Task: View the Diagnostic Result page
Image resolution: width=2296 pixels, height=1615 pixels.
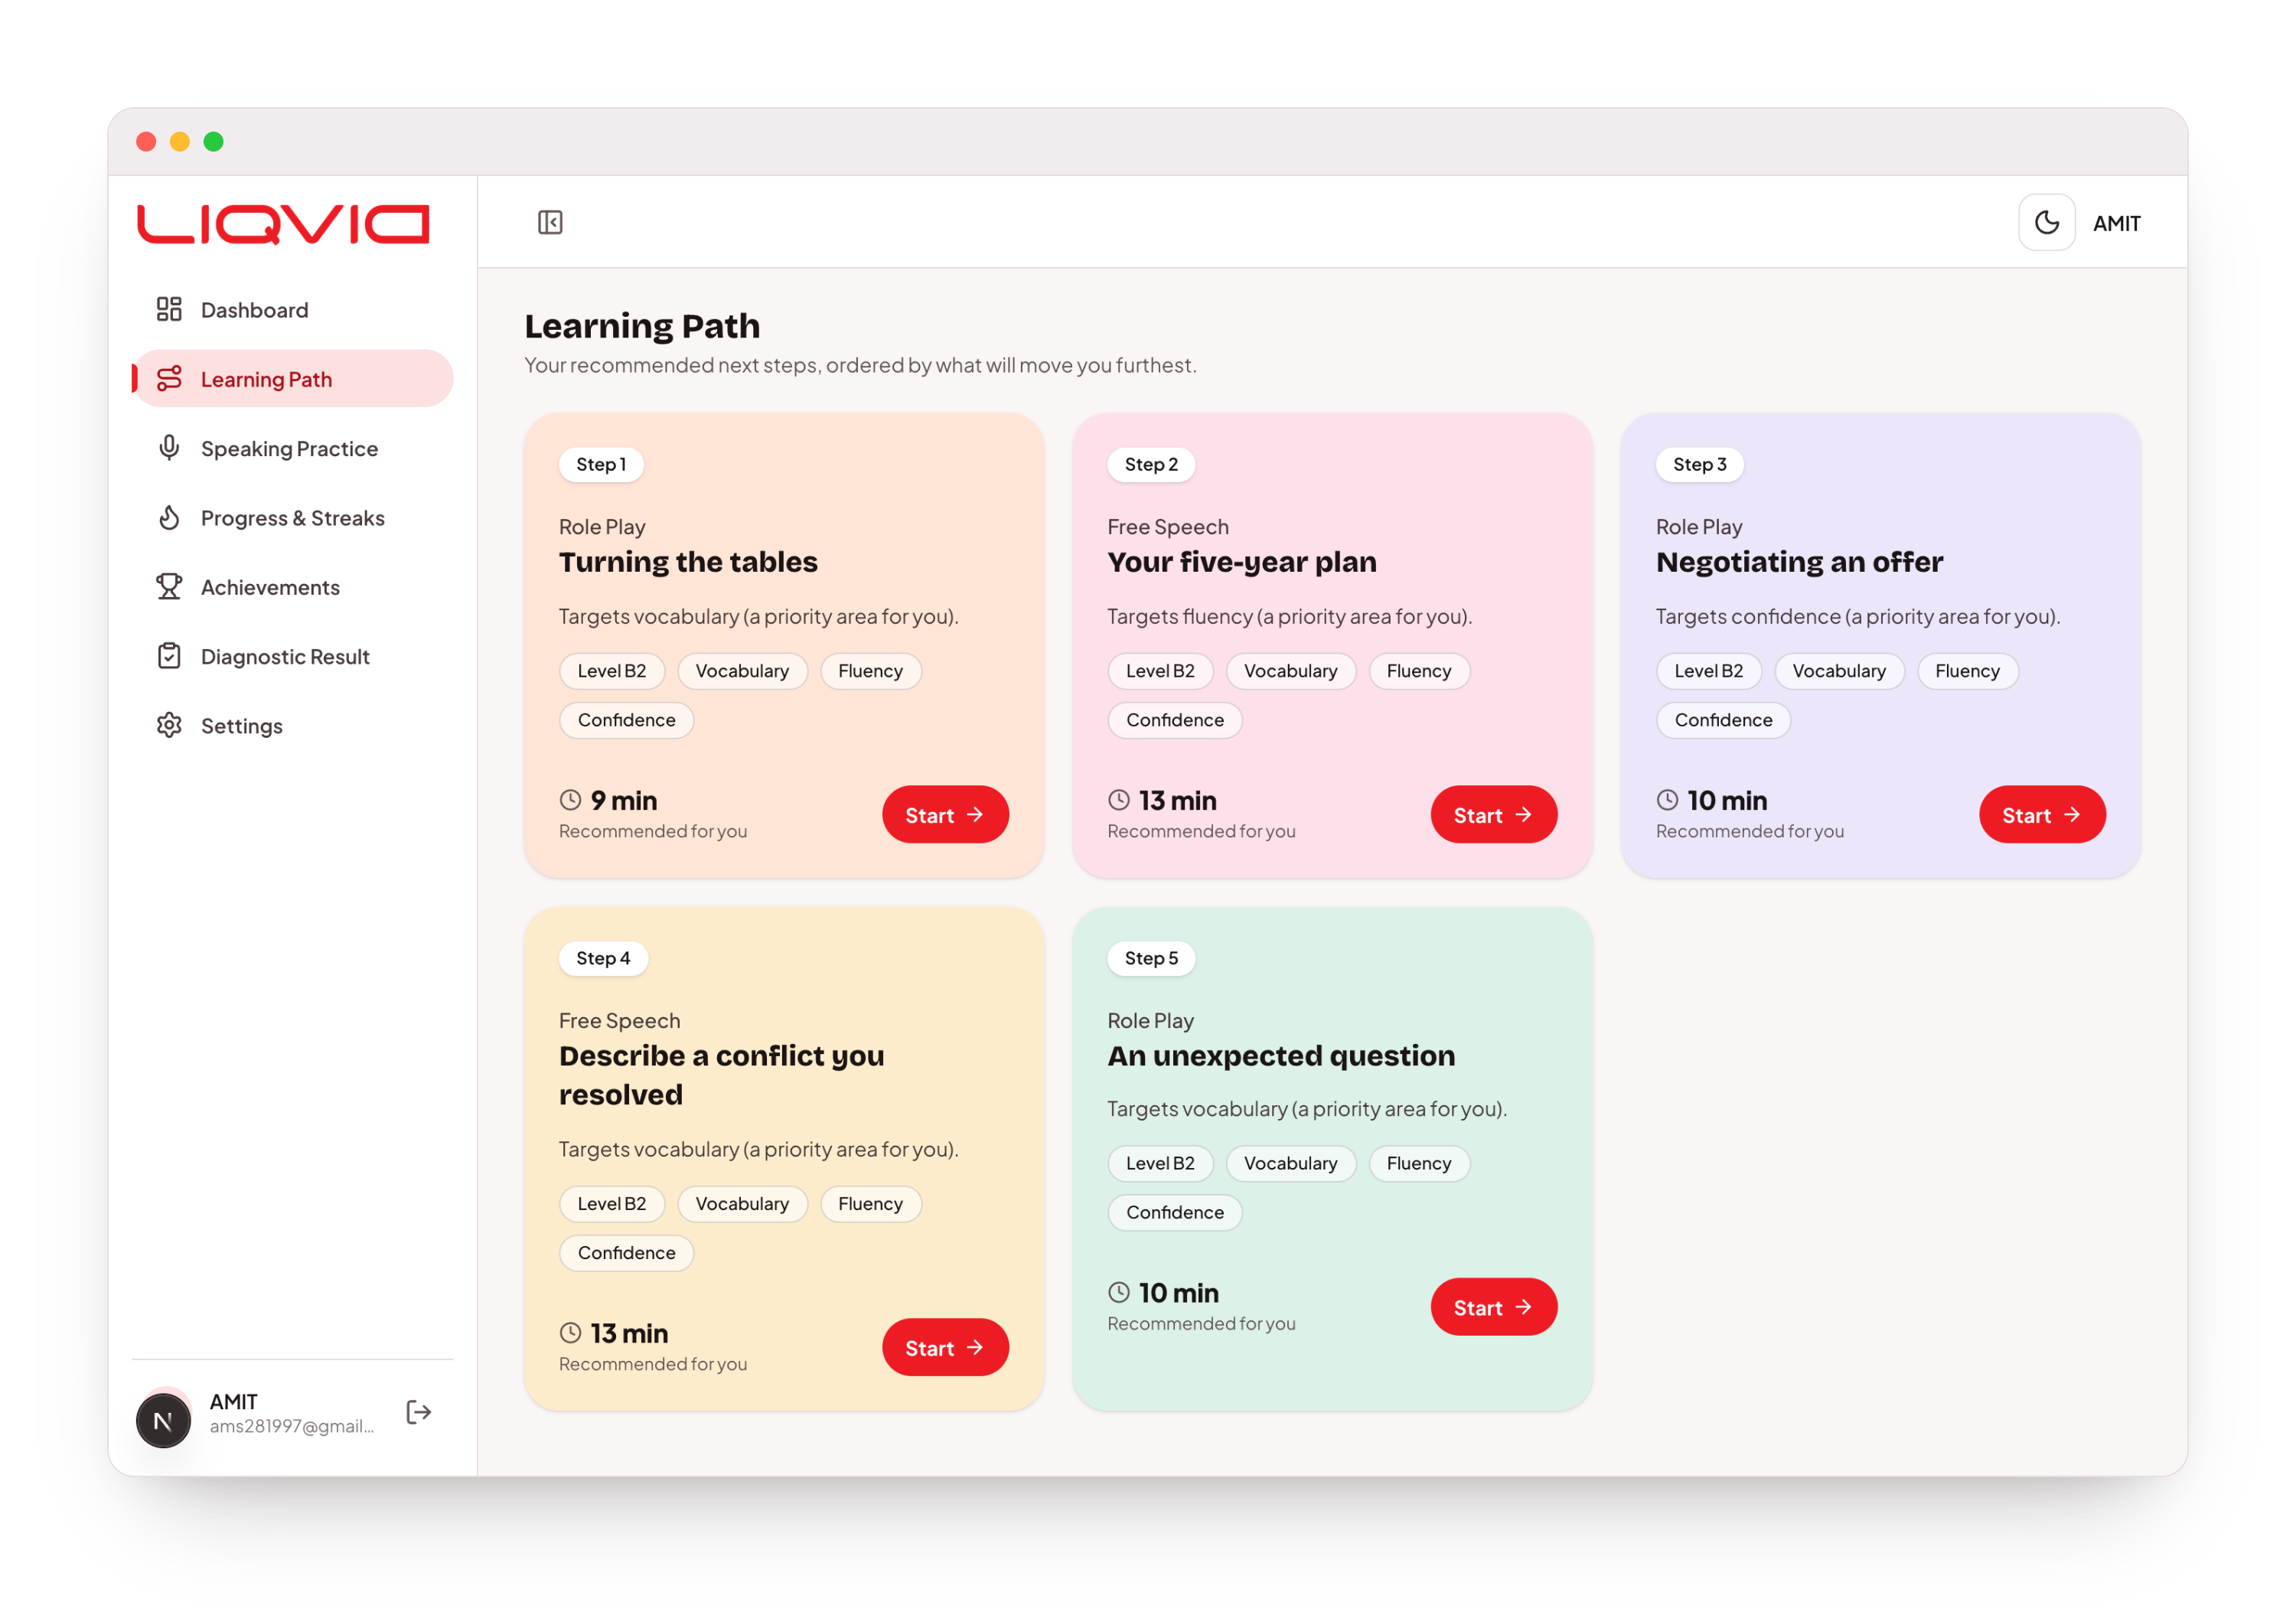Action: (x=293, y=656)
